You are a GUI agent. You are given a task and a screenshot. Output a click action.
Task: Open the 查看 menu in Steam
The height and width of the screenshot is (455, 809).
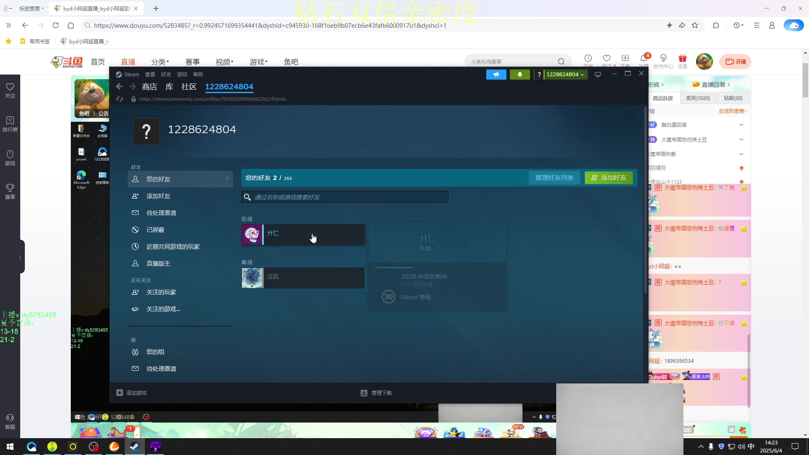(150, 75)
